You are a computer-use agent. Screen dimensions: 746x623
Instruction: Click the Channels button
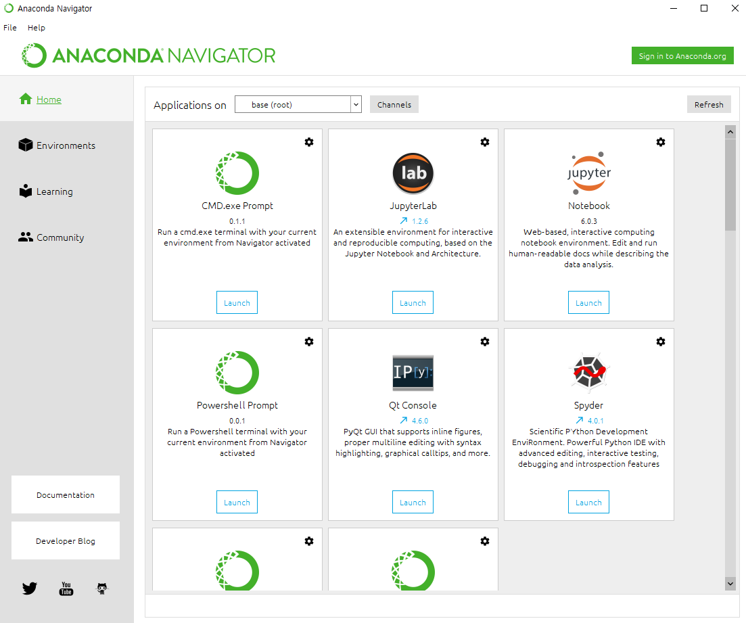click(394, 104)
